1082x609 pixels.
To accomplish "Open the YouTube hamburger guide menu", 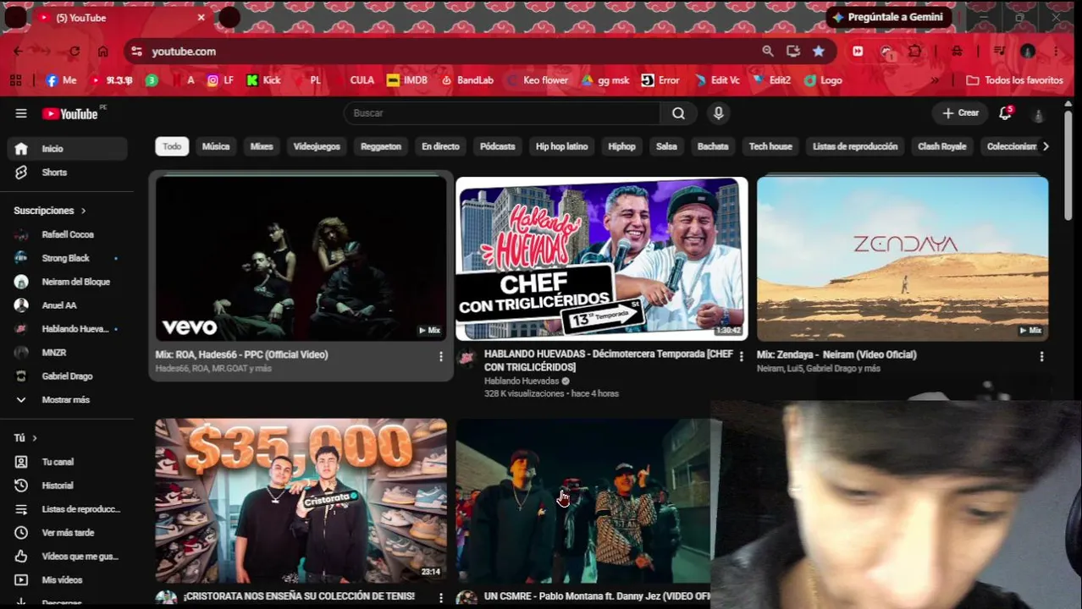I will (x=20, y=113).
